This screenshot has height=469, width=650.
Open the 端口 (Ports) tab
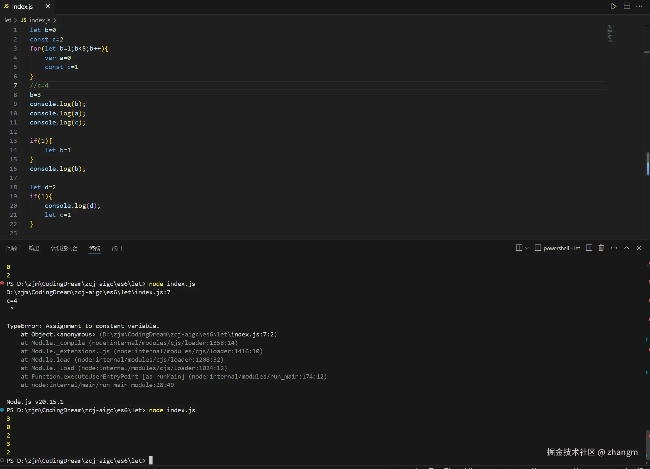pos(117,248)
